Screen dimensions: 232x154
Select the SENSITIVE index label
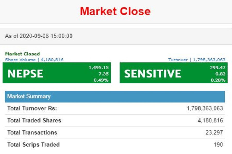[x=153, y=74]
